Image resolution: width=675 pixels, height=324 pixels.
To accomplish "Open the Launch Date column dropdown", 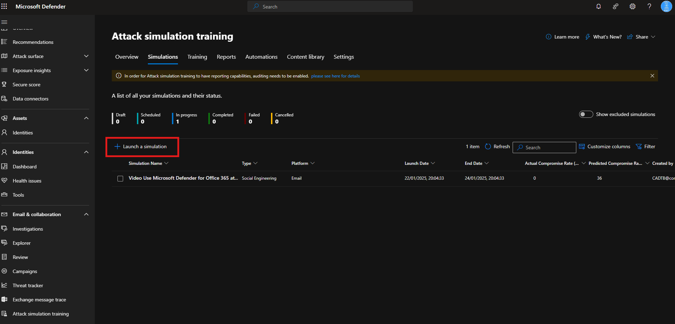I will tap(433, 163).
